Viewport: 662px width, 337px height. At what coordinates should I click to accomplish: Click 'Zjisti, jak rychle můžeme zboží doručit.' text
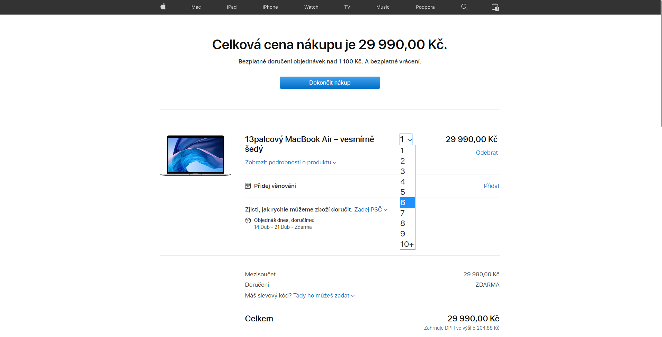(299, 209)
